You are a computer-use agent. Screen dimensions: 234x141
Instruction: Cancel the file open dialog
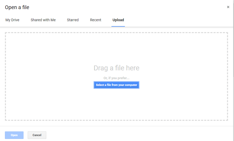[x=37, y=135]
